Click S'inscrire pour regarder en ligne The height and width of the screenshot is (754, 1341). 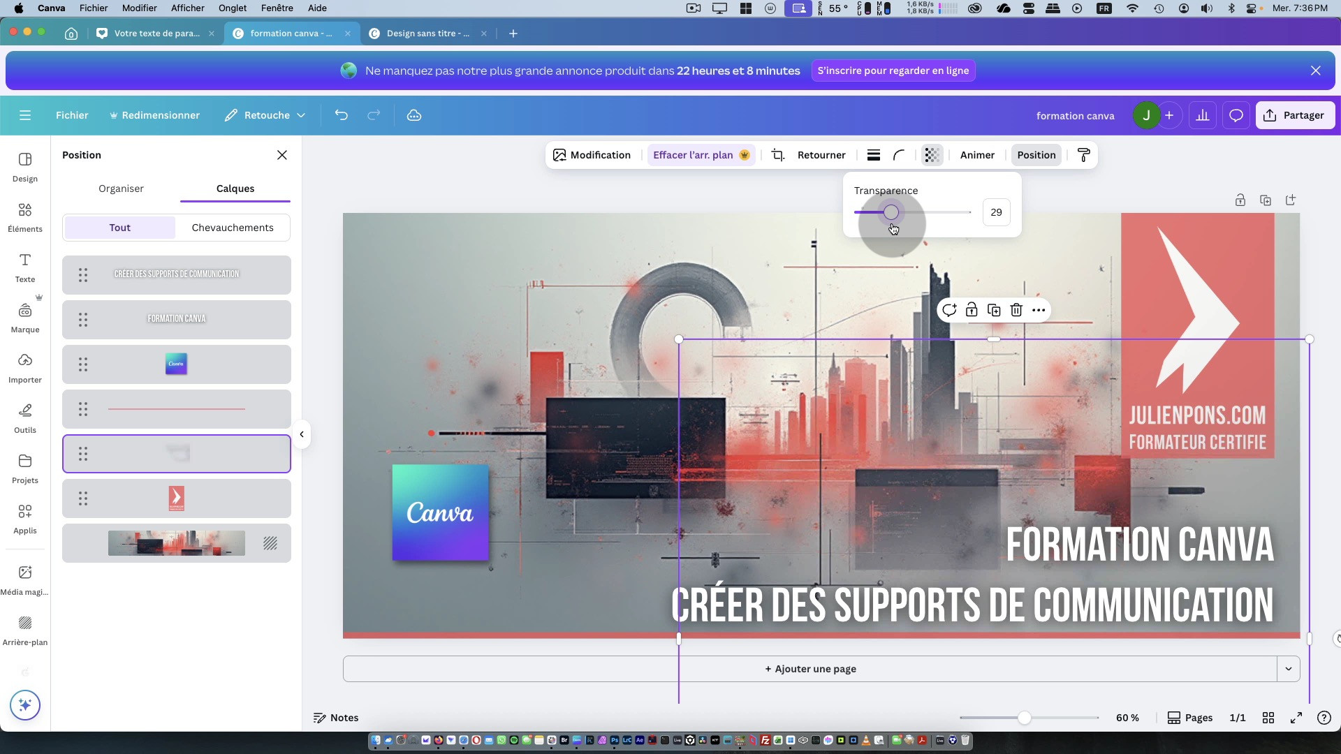tap(893, 71)
